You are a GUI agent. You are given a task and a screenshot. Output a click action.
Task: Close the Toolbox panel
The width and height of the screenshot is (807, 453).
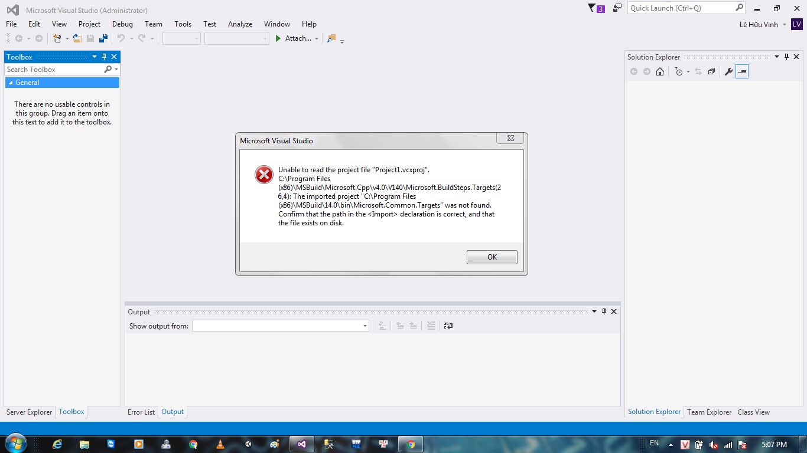click(x=114, y=57)
